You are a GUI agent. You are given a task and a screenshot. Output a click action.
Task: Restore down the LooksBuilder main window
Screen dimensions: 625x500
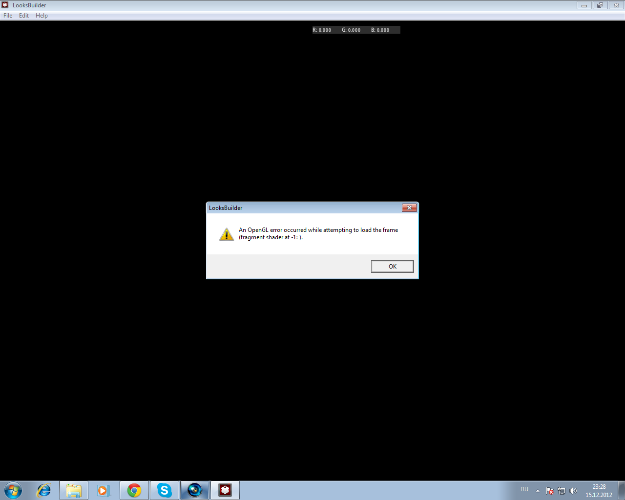tap(600, 5)
